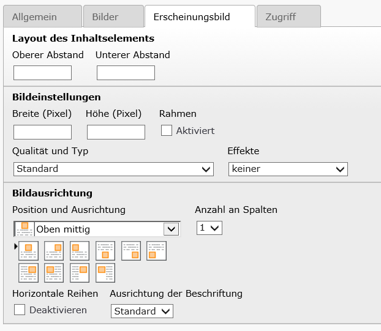The image size is (381, 331).
Task: Open the Qualität und Typ dropdown
Action: (113, 169)
